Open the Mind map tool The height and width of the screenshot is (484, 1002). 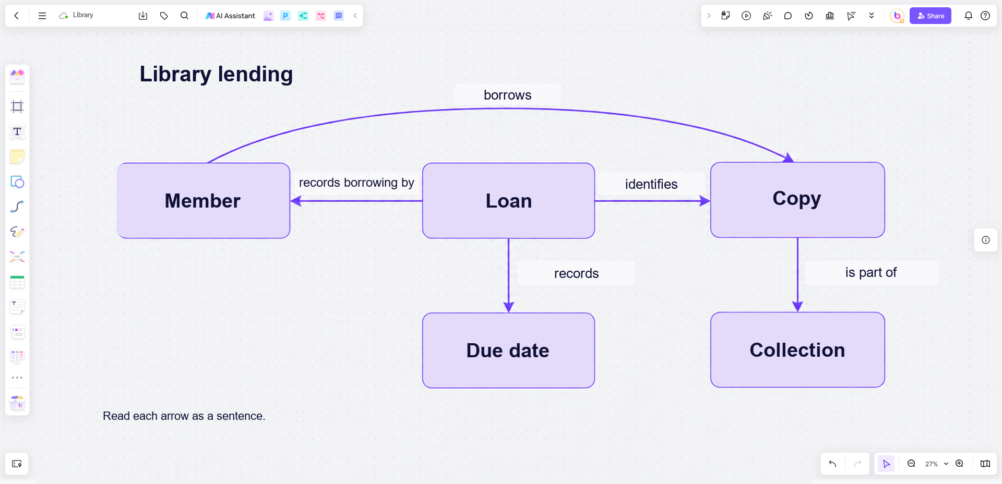[x=17, y=257]
